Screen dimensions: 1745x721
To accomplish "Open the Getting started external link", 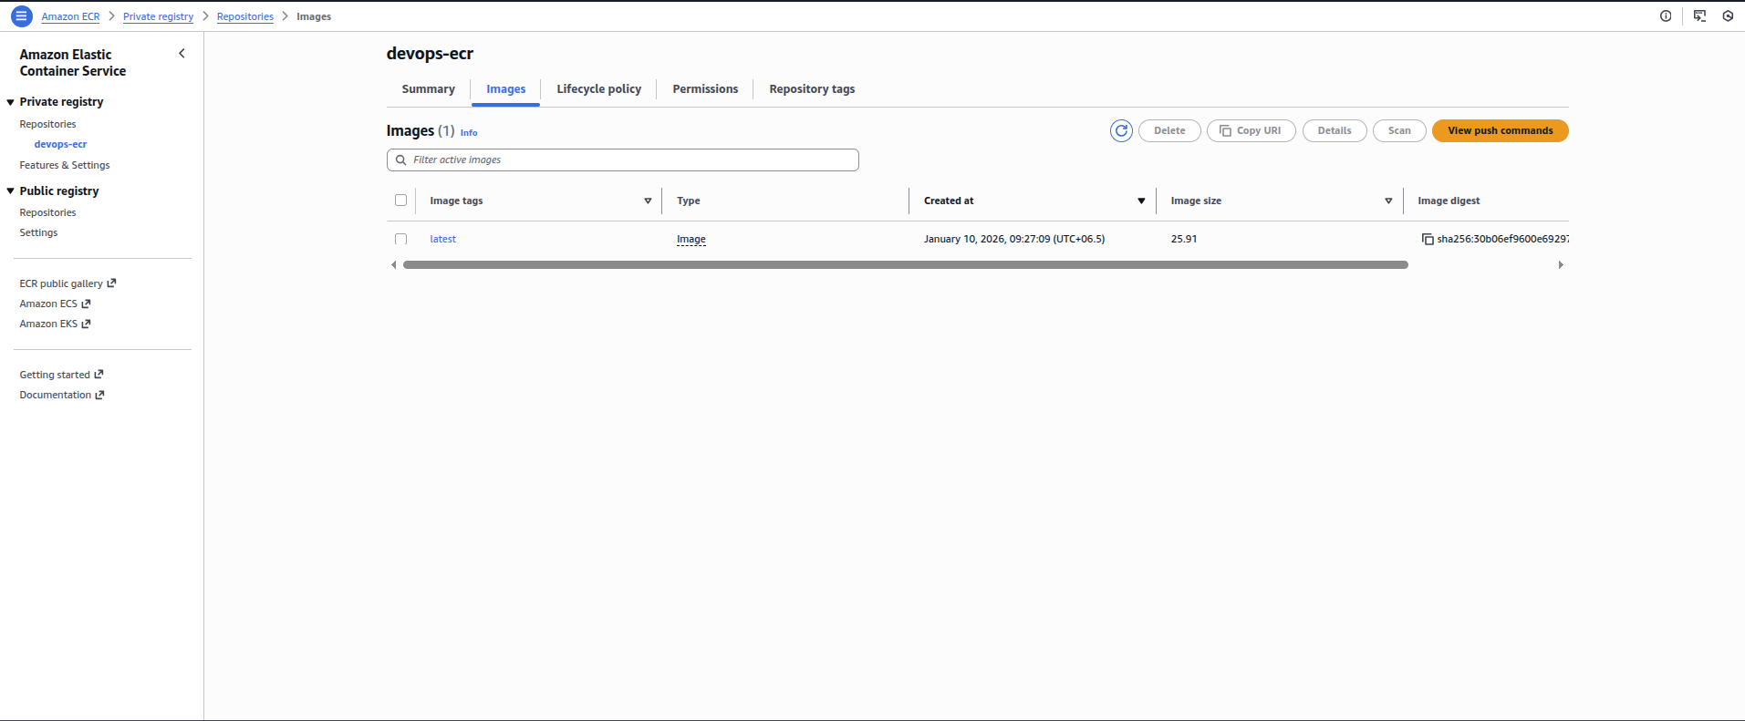I will 61,375.
